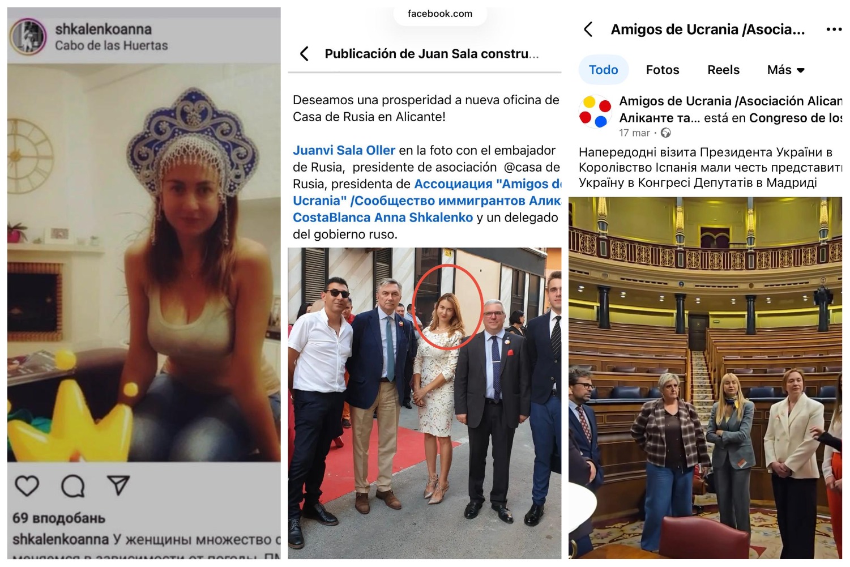This screenshot has height=567, width=850.
Task: Open Juanvi Sala Oller profile link
Action: (344, 150)
